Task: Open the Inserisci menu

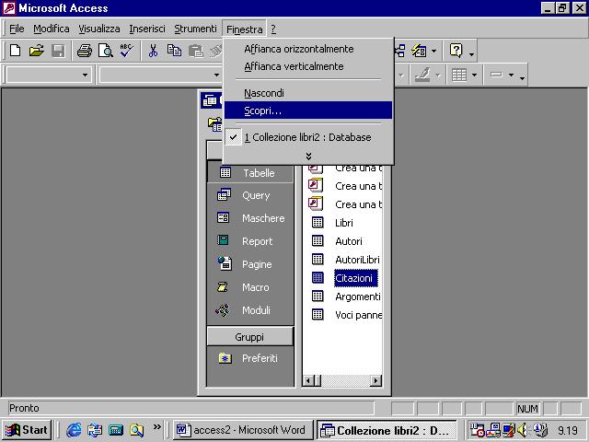Action: pyautogui.click(x=147, y=29)
